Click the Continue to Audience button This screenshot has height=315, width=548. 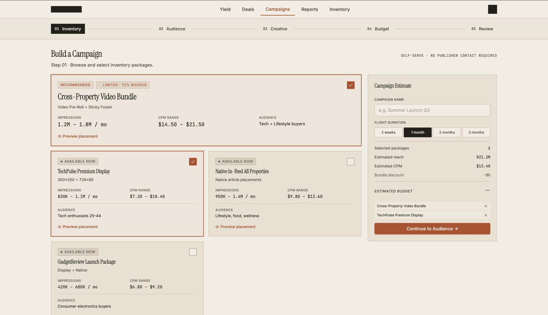tap(432, 229)
